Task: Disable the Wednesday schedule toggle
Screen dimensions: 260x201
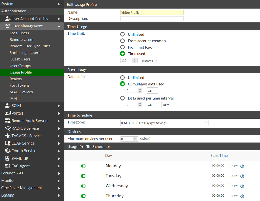Action: (x=83, y=186)
